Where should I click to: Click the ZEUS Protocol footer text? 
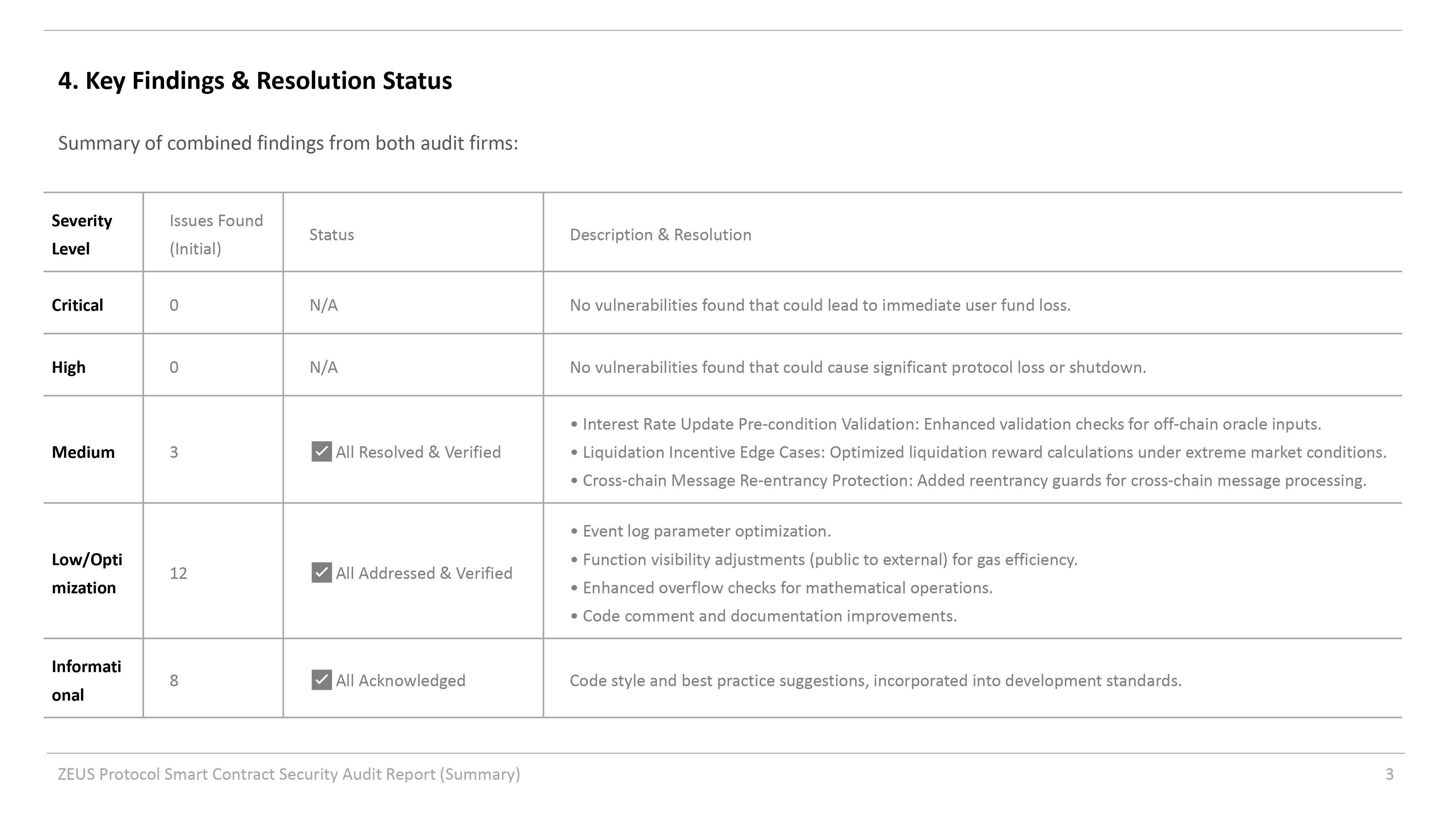[x=288, y=774]
